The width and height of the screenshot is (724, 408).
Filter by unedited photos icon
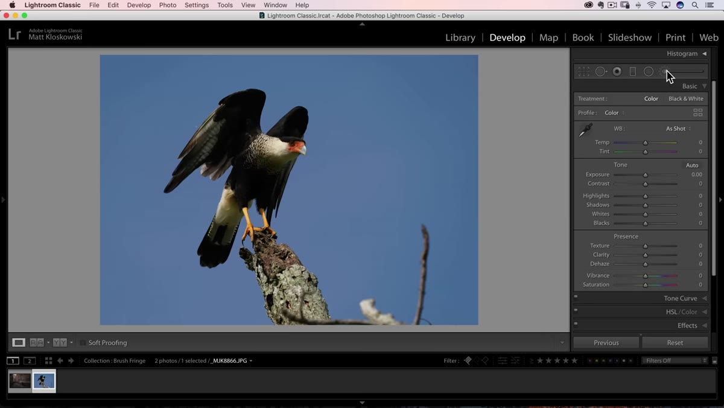515,360
